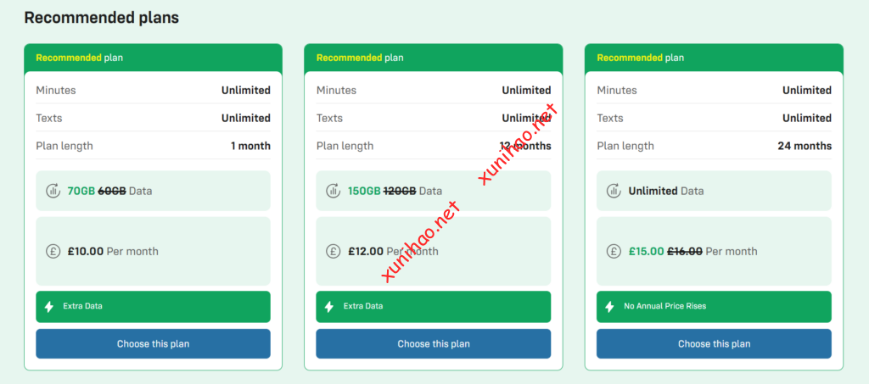Choose the £15.00 unlimited data plan
869x384 pixels.
[x=714, y=344]
